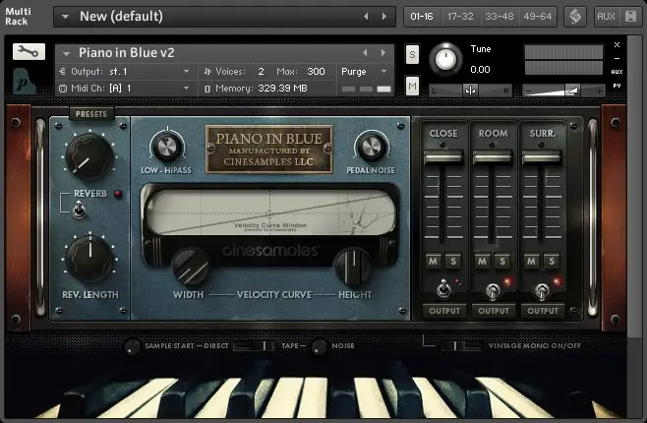Viewport: 647px width, 423px height.
Task: Switch to the 49-64 rack page
Action: (537, 17)
